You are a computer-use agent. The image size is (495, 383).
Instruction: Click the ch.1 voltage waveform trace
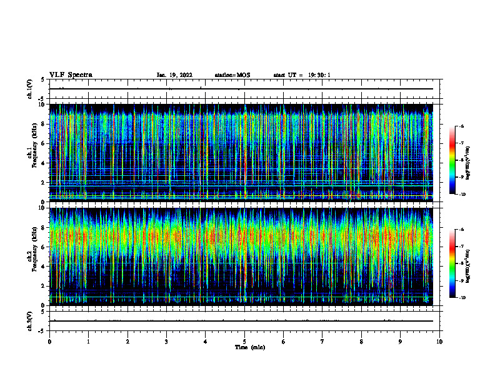tap(241, 89)
